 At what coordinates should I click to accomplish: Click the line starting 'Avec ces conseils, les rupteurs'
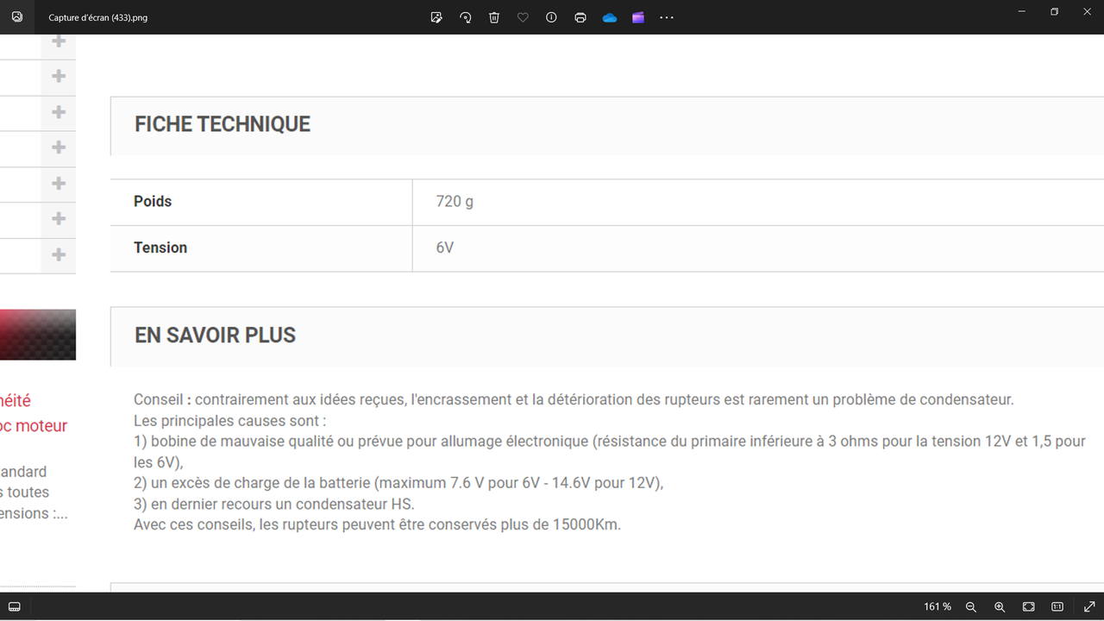(377, 524)
